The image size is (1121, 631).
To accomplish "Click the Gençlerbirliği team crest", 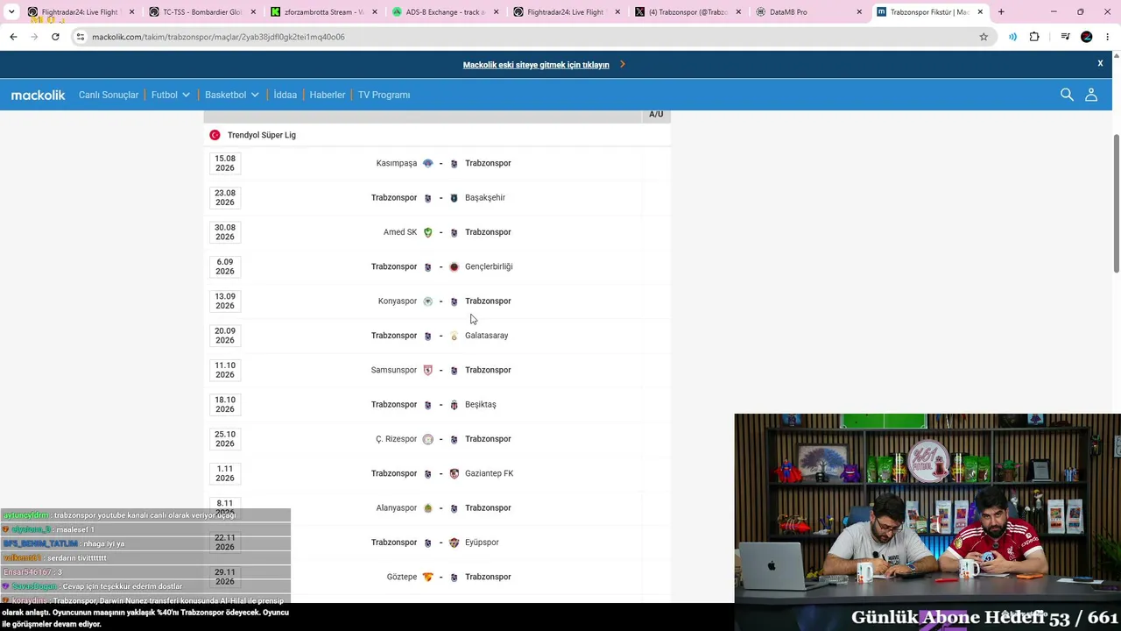I will (x=454, y=266).
